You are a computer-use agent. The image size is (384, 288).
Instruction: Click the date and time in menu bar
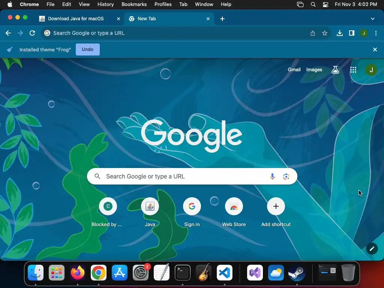pyautogui.click(x=356, y=4)
